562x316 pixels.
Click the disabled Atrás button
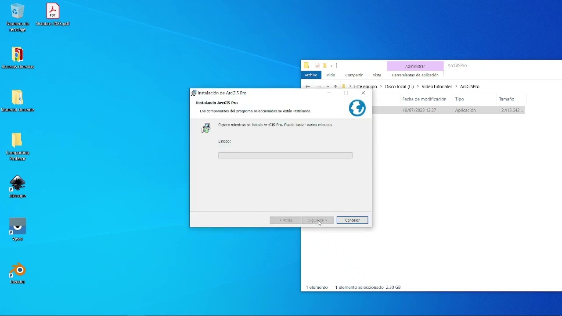285,220
